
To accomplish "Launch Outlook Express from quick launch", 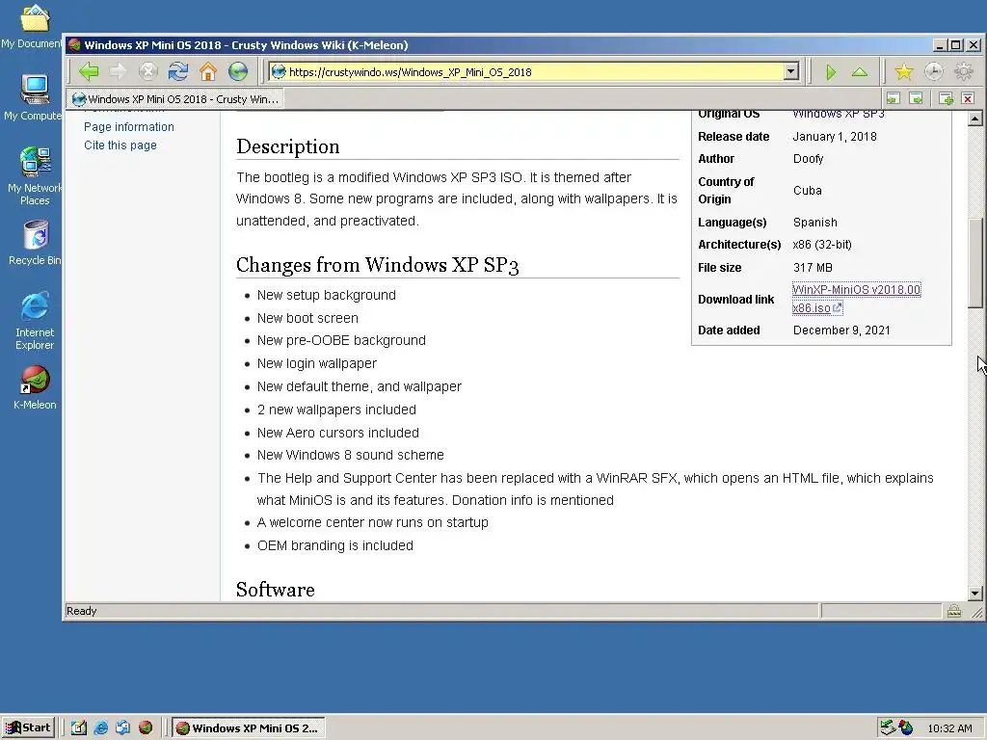I will 122,727.
